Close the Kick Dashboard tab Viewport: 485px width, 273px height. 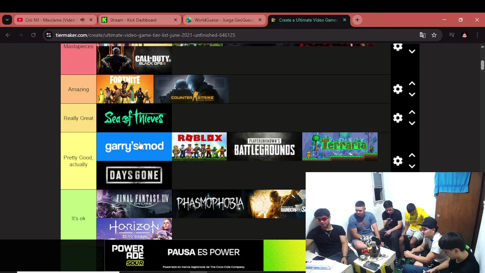tap(175, 20)
